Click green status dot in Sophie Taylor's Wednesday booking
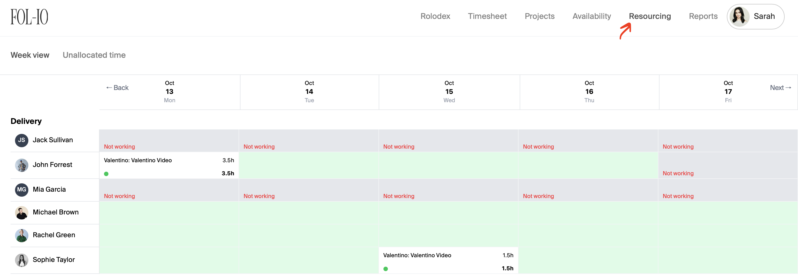The image size is (798, 280). 385,269
